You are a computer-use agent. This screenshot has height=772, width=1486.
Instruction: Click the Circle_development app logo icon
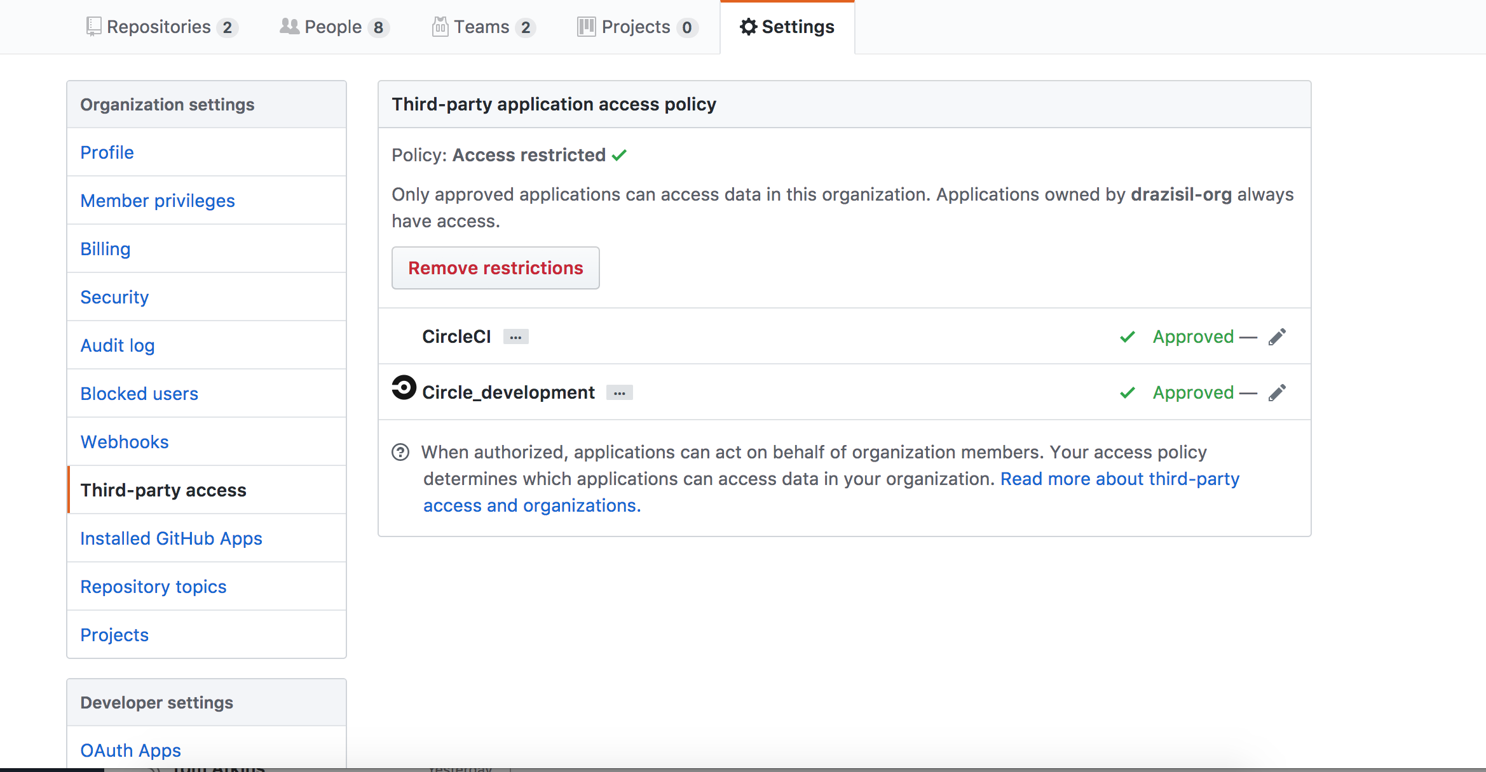coord(404,388)
